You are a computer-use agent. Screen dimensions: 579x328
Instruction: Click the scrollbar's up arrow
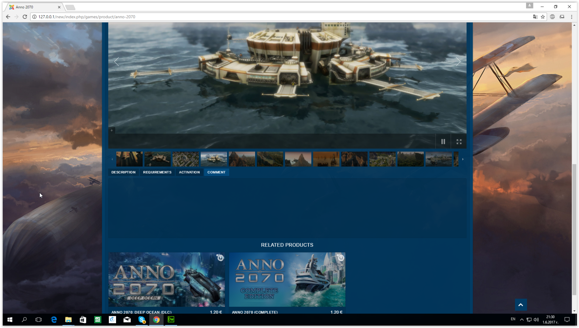pyautogui.click(x=574, y=25)
